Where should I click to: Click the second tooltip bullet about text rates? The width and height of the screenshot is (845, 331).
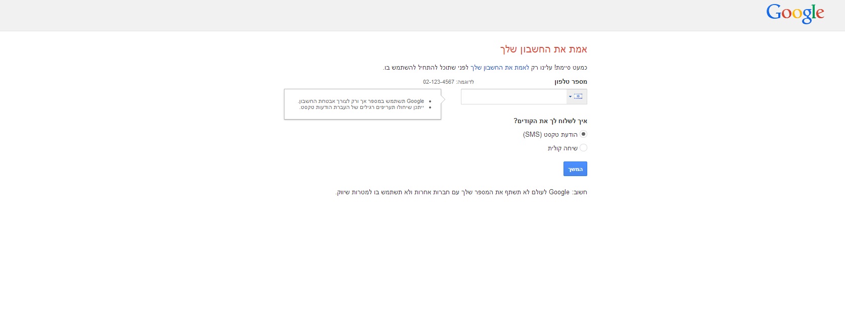(361, 107)
